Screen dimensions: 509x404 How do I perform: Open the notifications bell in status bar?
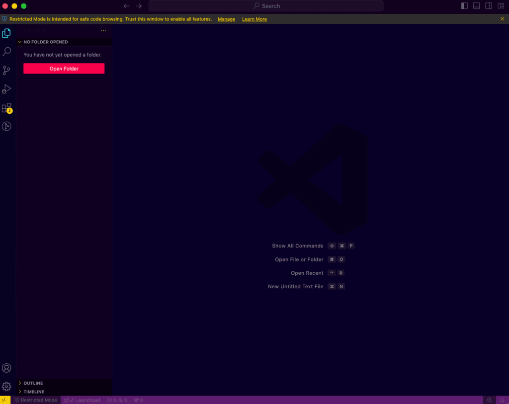pos(502,400)
